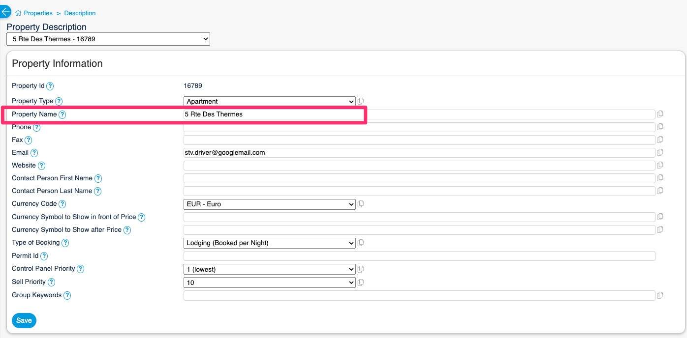Image resolution: width=687 pixels, height=338 pixels.
Task: Open the Currency Code dropdown
Action: [269, 204]
